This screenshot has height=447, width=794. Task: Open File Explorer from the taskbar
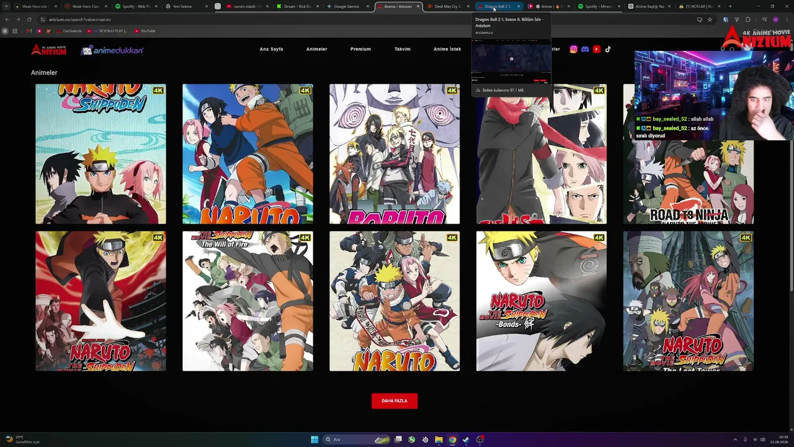(x=439, y=440)
